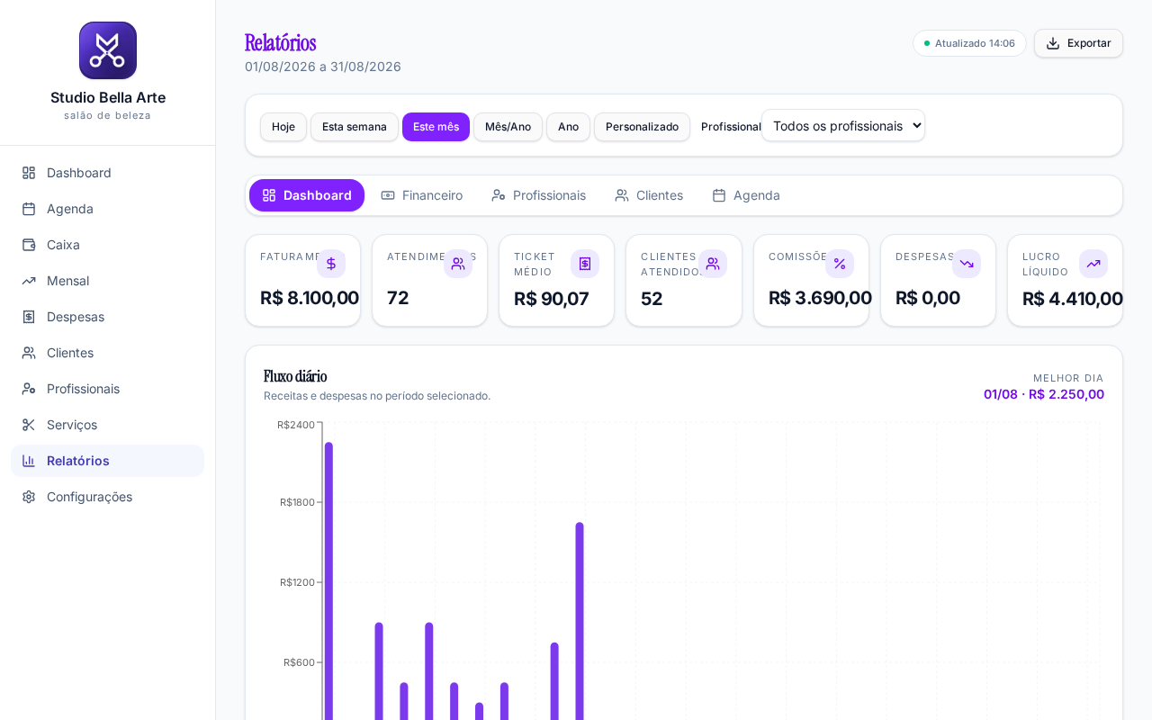Open Profissionais page in the sidebar

(108, 389)
